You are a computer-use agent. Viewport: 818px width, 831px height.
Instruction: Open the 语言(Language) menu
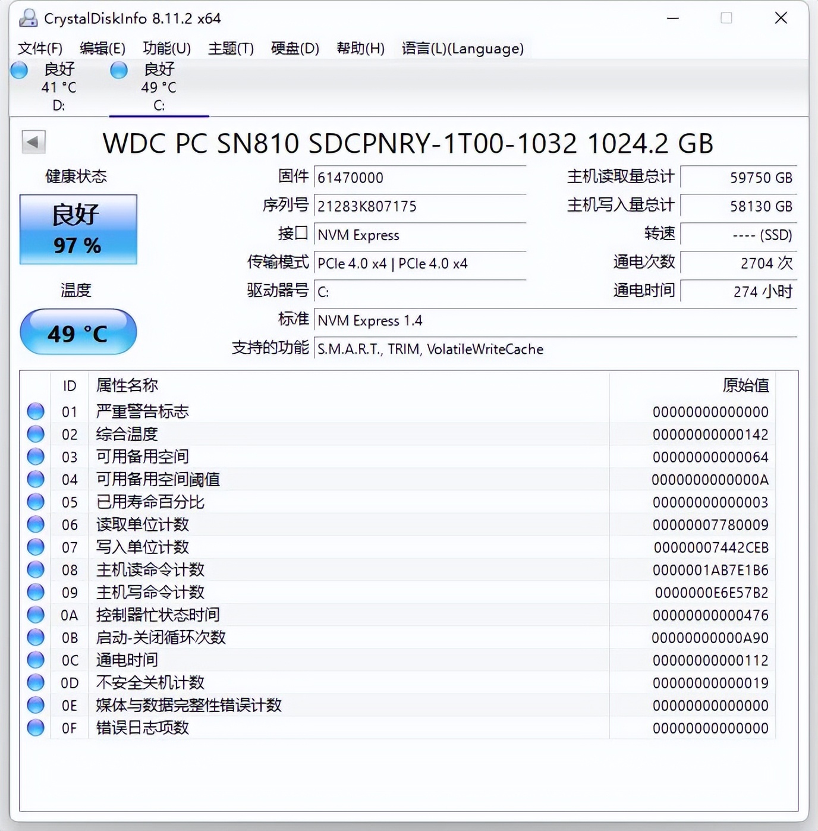pyautogui.click(x=463, y=48)
